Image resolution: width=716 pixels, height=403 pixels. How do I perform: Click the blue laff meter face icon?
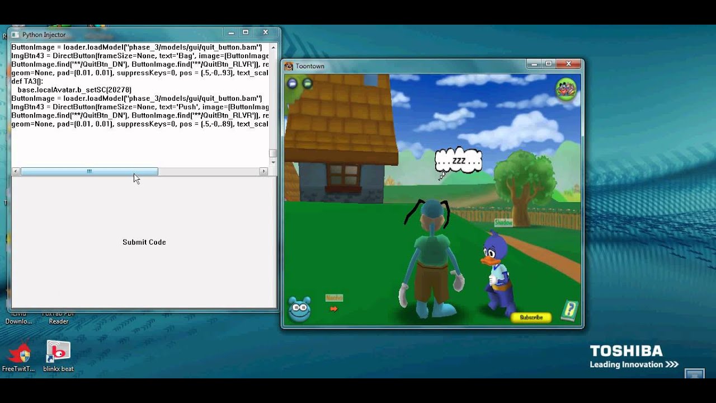click(299, 309)
